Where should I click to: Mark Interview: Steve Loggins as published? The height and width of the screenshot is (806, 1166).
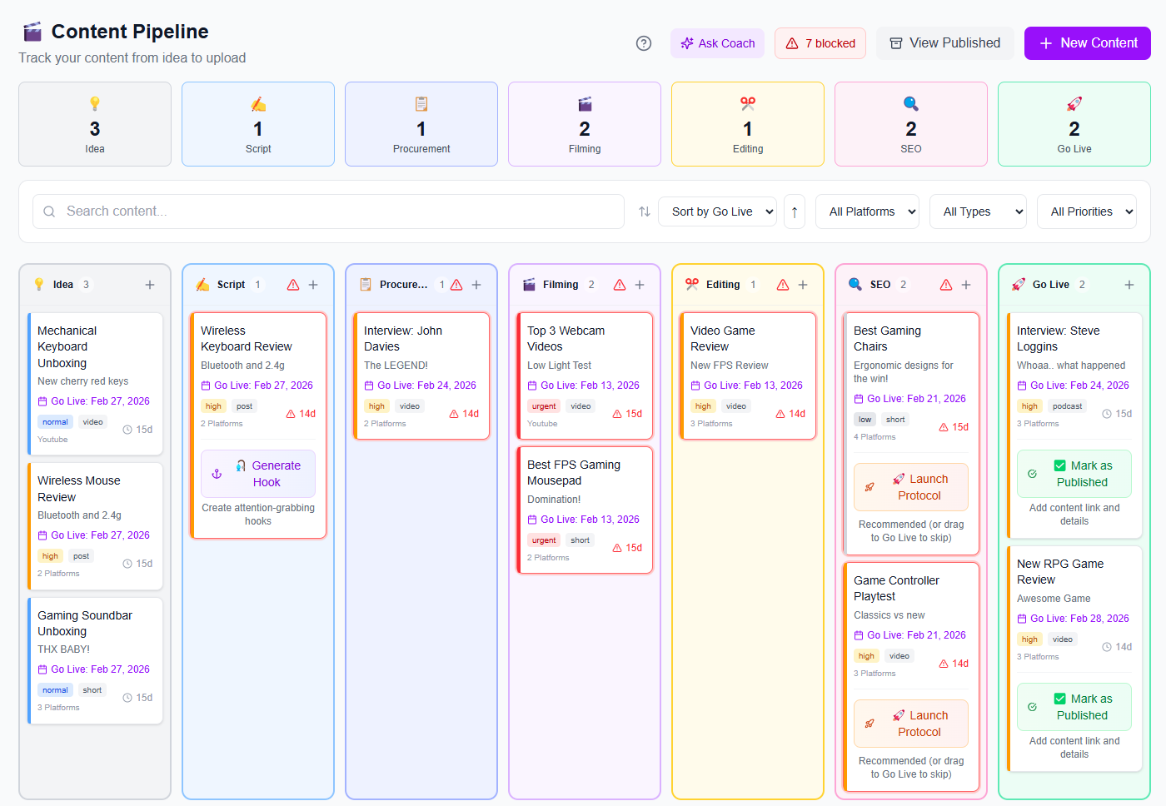click(x=1074, y=474)
